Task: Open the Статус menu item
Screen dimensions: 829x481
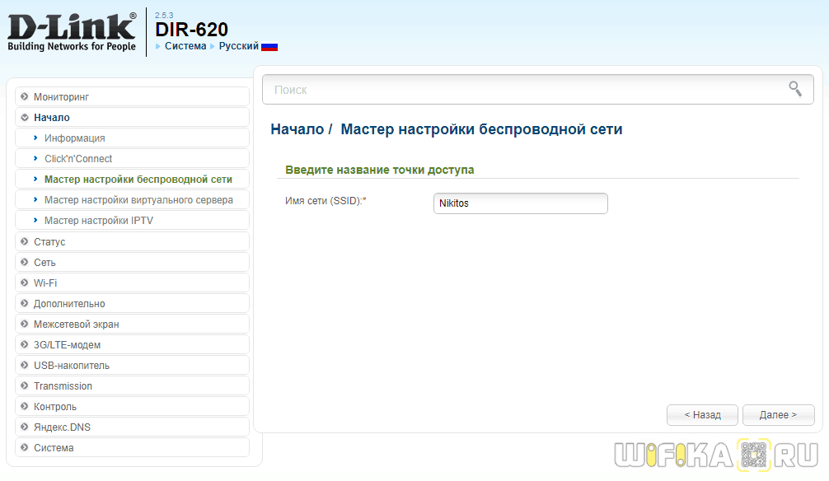Action: [132, 241]
